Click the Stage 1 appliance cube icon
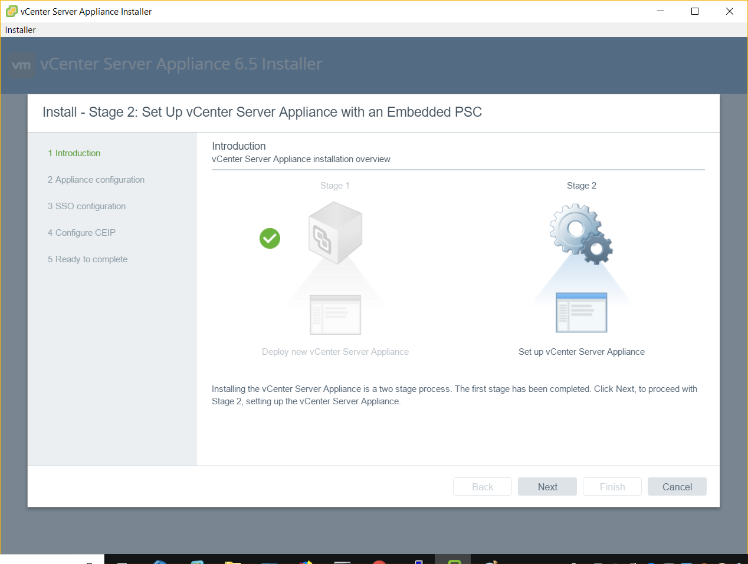The width and height of the screenshot is (748, 564). pyautogui.click(x=335, y=233)
